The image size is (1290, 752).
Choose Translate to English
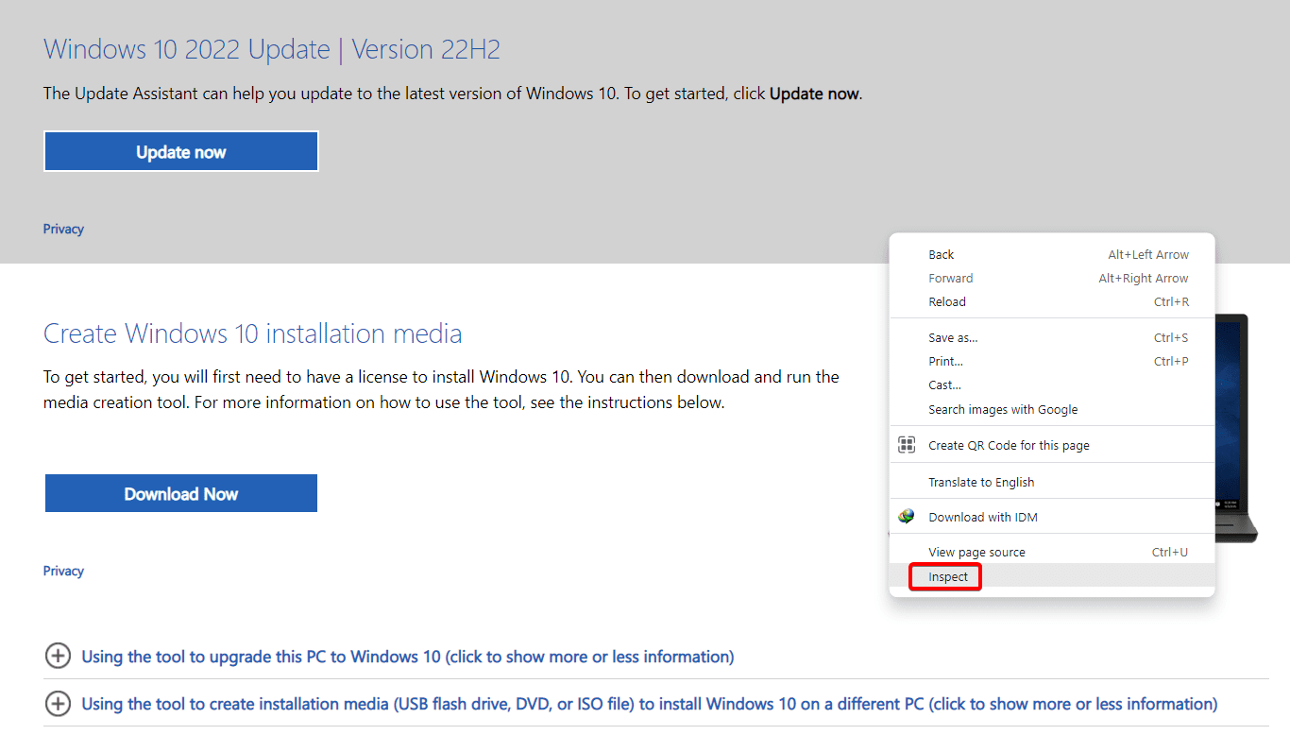[x=1052, y=482]
